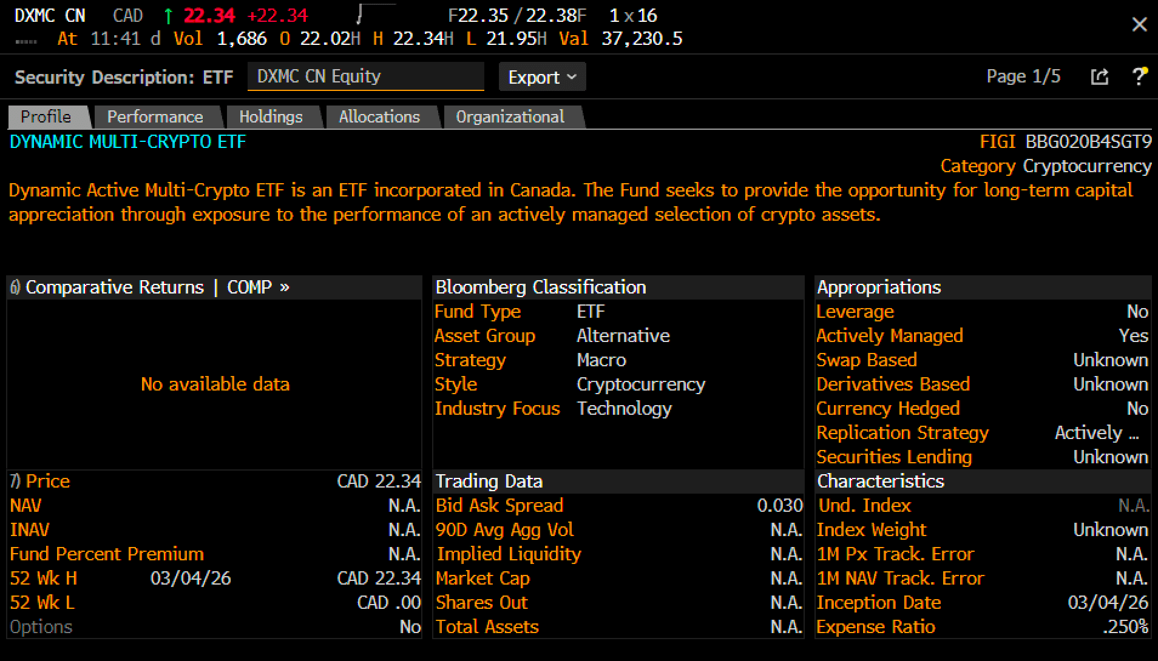Open the Comparative Returns panel via its number

15,286
